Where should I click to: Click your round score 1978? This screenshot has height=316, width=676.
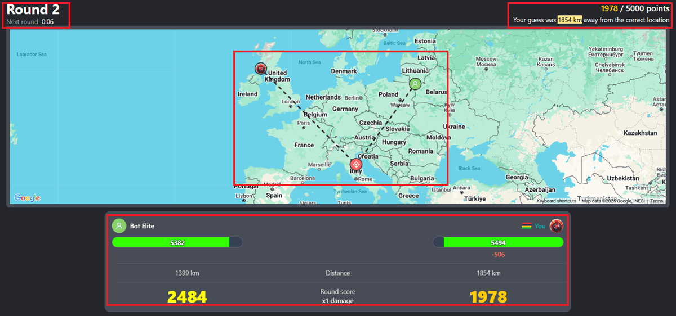tap(487, 296)
